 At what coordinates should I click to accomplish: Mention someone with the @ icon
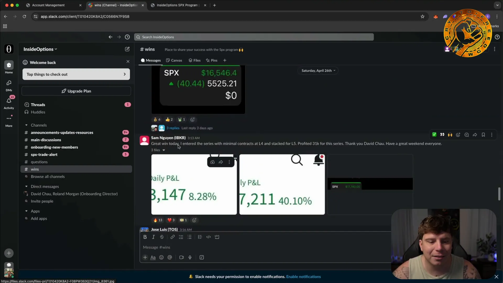pos(170,257)
